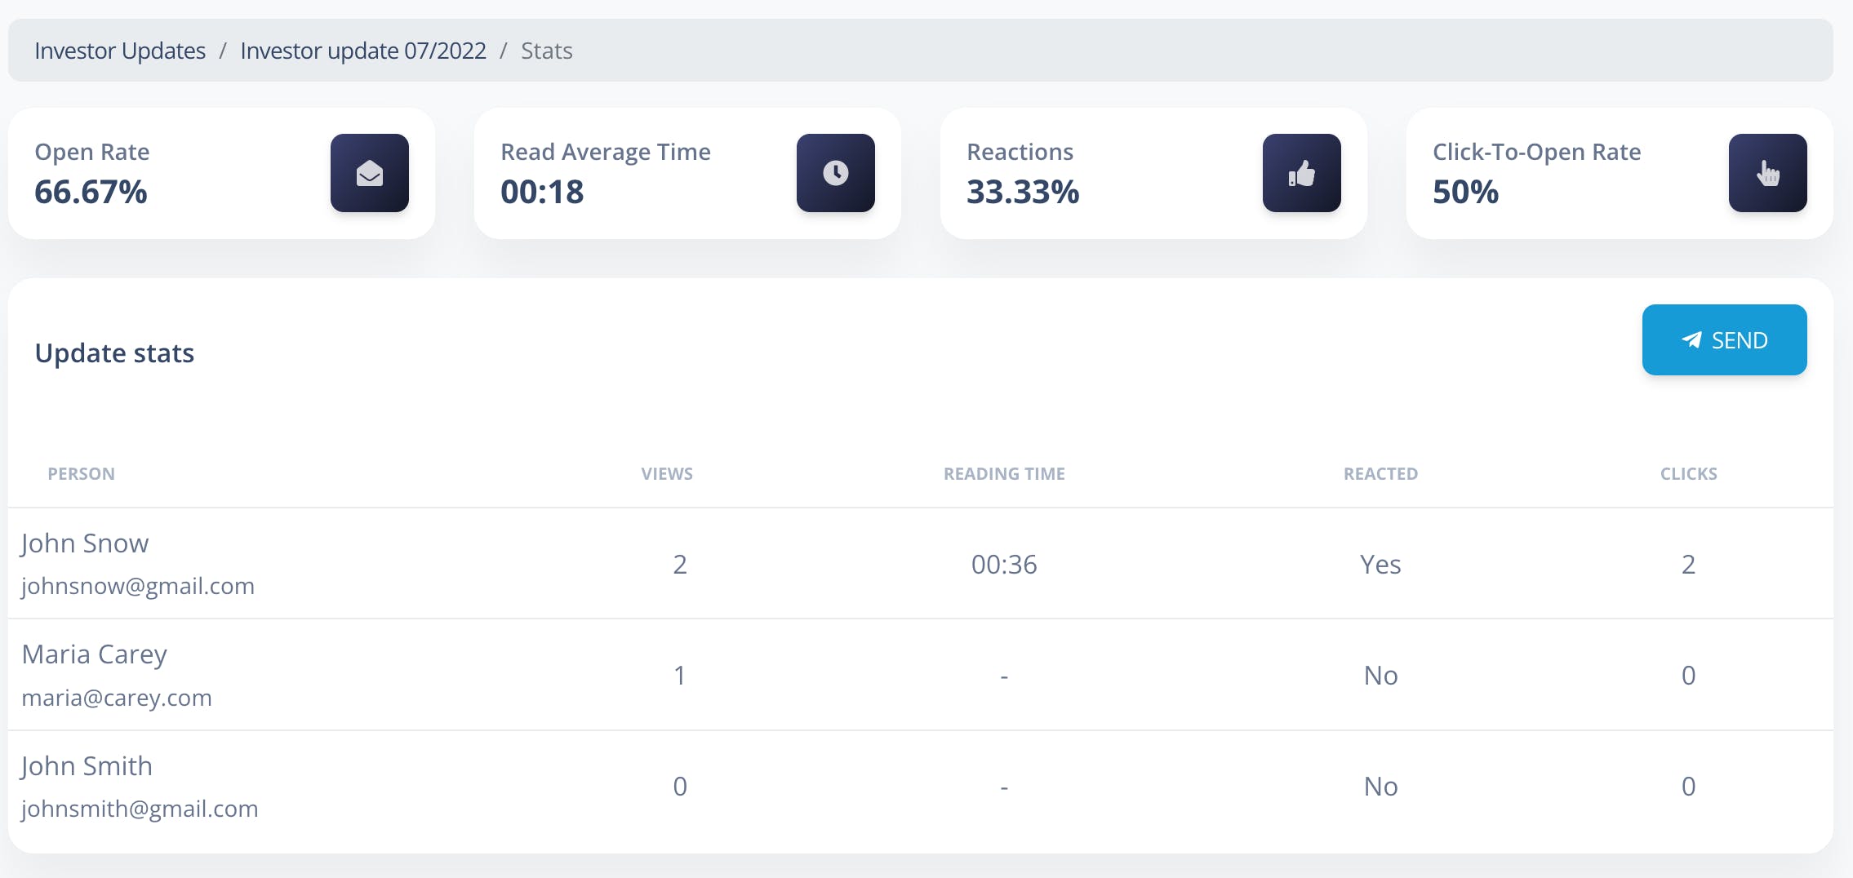
Task: Click the CLICKS column header
Action: coord(1688,473)
